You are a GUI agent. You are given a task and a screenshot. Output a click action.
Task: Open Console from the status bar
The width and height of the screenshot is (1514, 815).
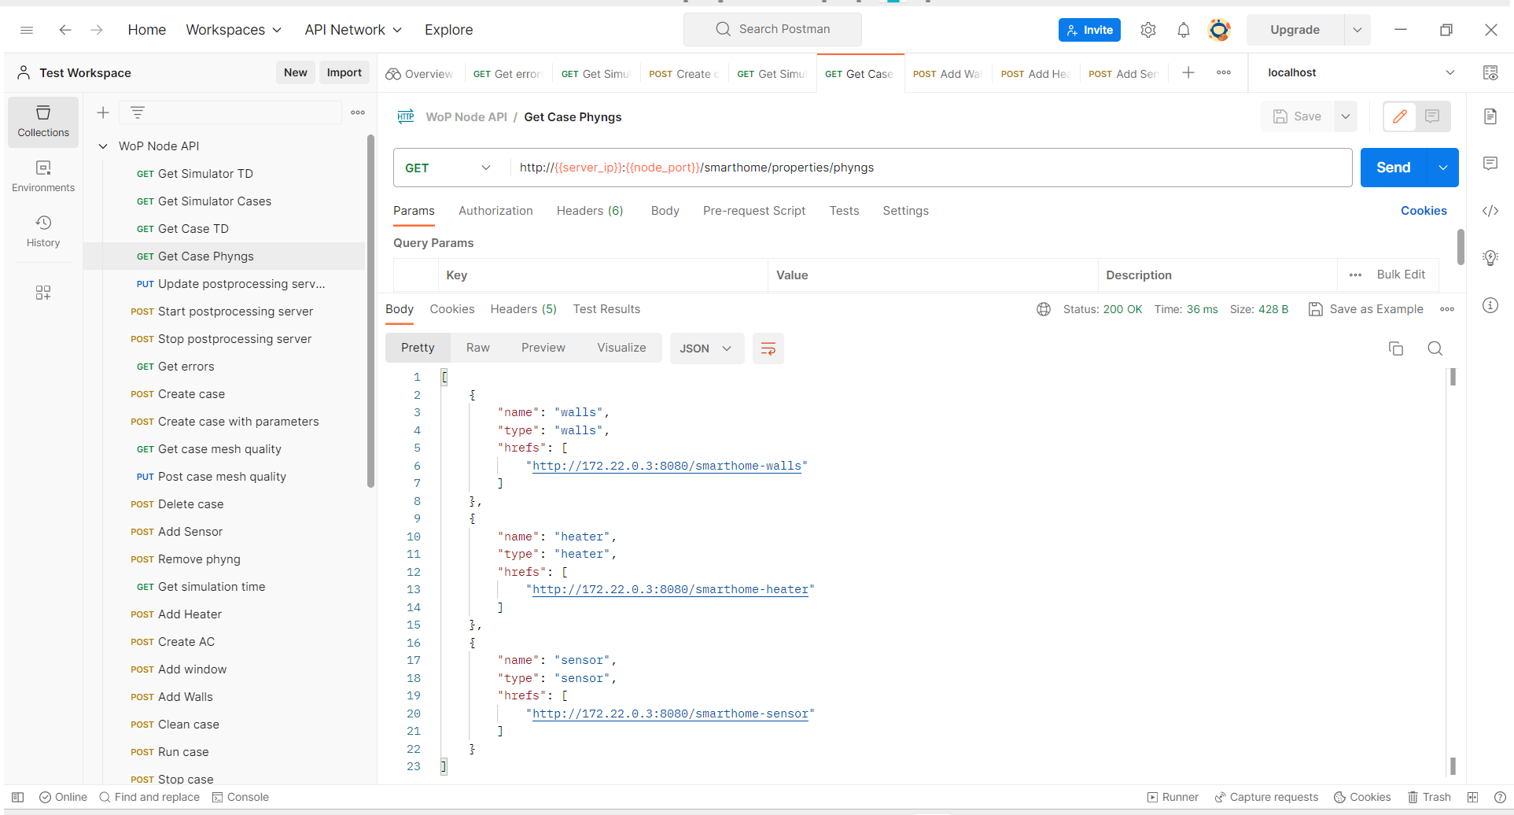tap(241, 797)
